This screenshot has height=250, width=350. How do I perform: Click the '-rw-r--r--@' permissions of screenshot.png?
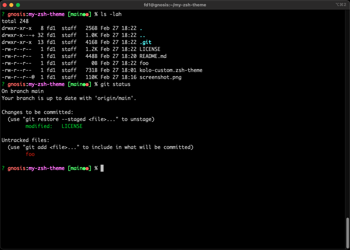pyautogui.click(x=18, y=77)
